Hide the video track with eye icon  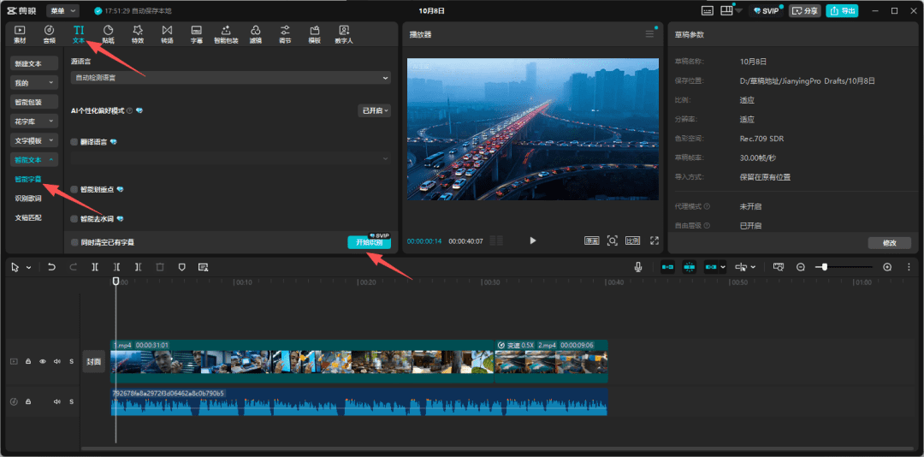point(43,361)
